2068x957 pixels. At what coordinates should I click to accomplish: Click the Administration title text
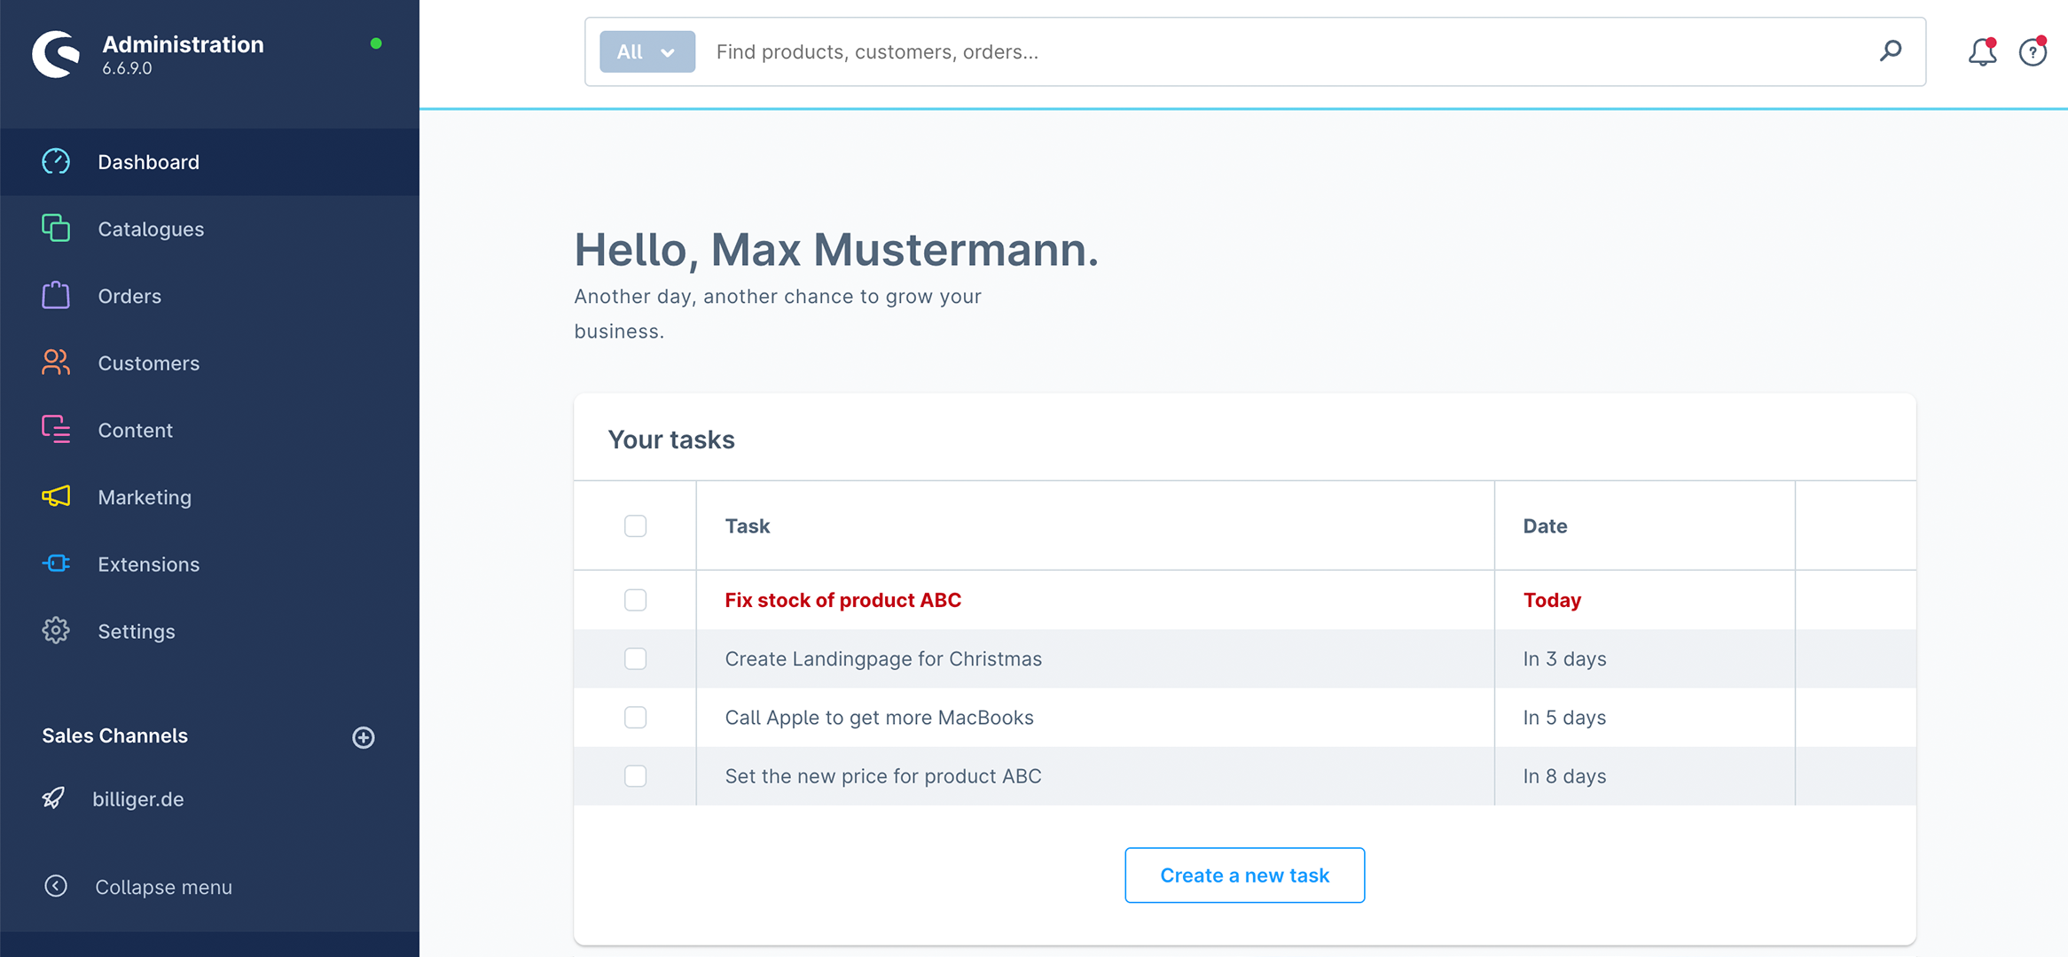(x=183, y=44)
